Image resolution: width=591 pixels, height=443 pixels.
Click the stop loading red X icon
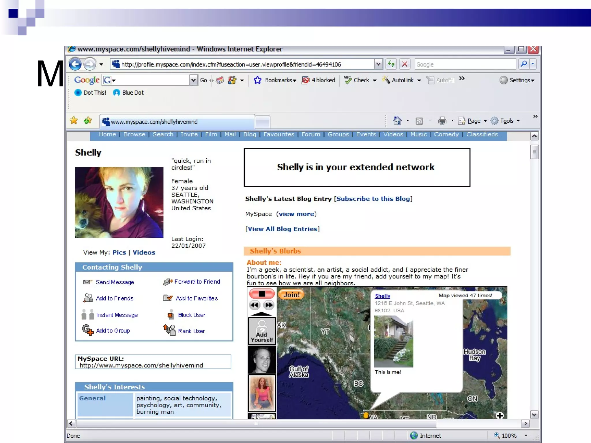tap(405, 64)
